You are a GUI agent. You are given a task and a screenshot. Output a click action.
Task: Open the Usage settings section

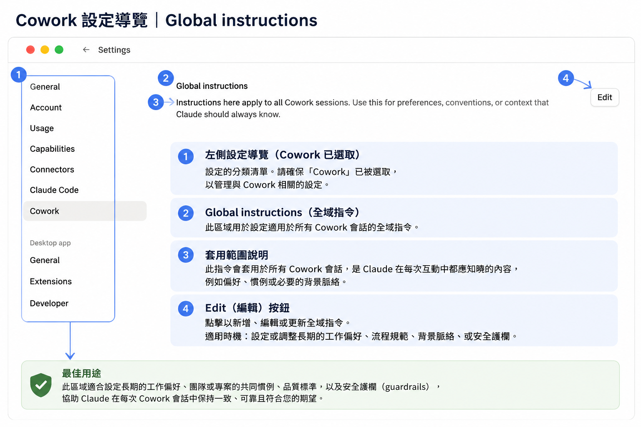[42, 128]
